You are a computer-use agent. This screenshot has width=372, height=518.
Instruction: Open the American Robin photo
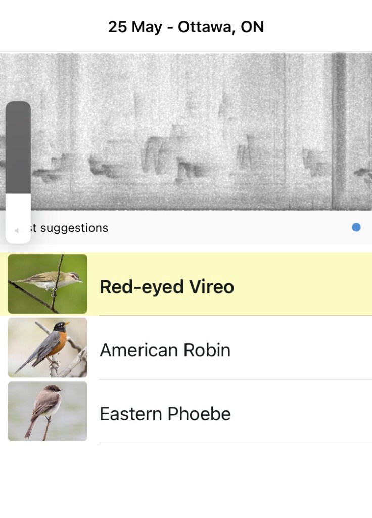(x=48, y=348)
